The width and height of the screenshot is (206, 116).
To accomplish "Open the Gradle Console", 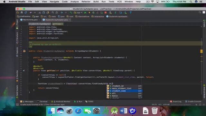I will pos(193,101).
